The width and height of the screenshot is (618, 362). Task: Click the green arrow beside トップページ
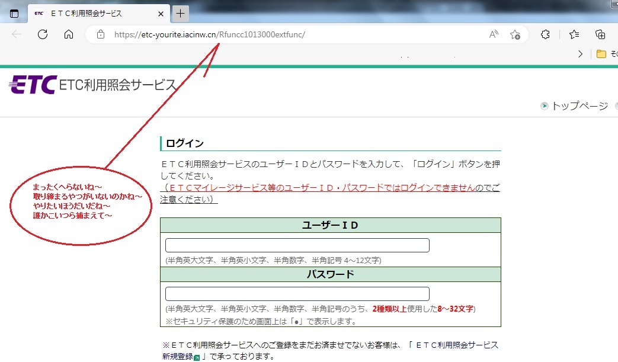tap(545, 105)
